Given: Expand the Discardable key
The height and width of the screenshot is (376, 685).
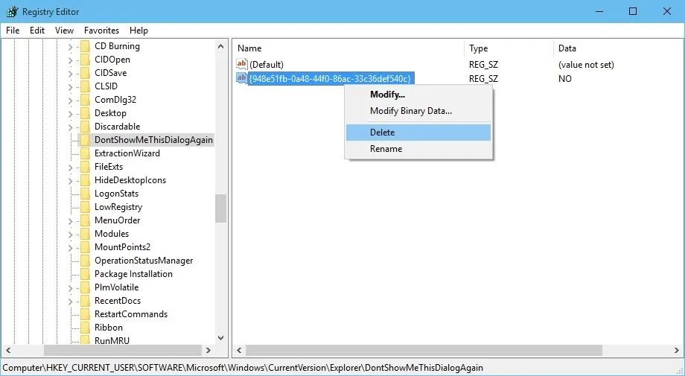Looking at the screenshot, I should (x=70, y=127).
